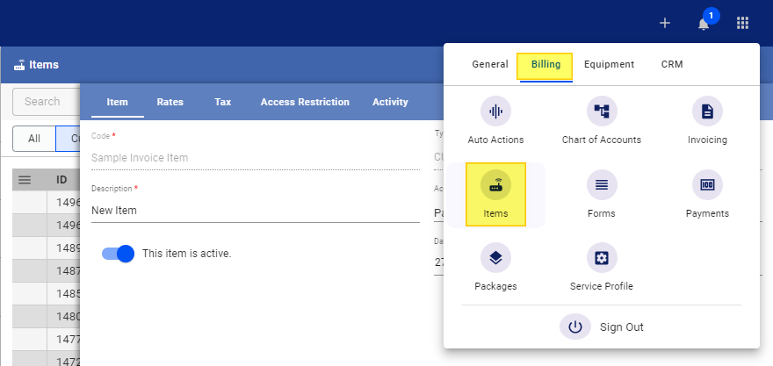Open the Rates tab
Screen dimensions: 773x366
click(170, 102)
